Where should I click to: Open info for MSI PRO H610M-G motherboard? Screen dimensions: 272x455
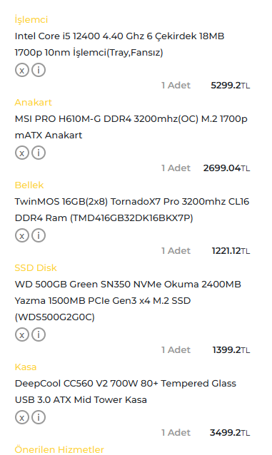39,153
